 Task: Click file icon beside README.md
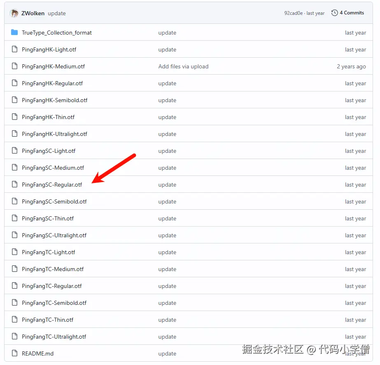14,353
